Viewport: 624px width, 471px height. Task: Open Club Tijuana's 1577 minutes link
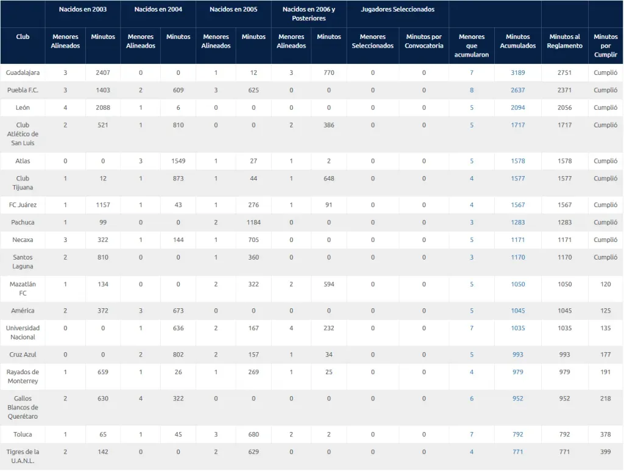tap(517, 179)
